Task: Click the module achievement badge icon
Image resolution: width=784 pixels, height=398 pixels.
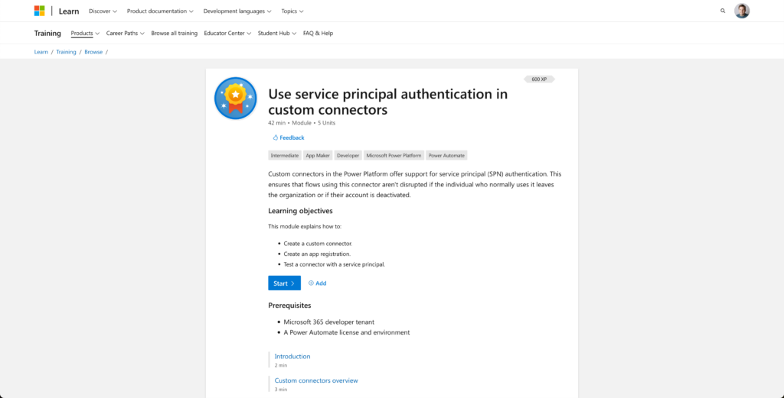Action: click(x=235, y=98)
